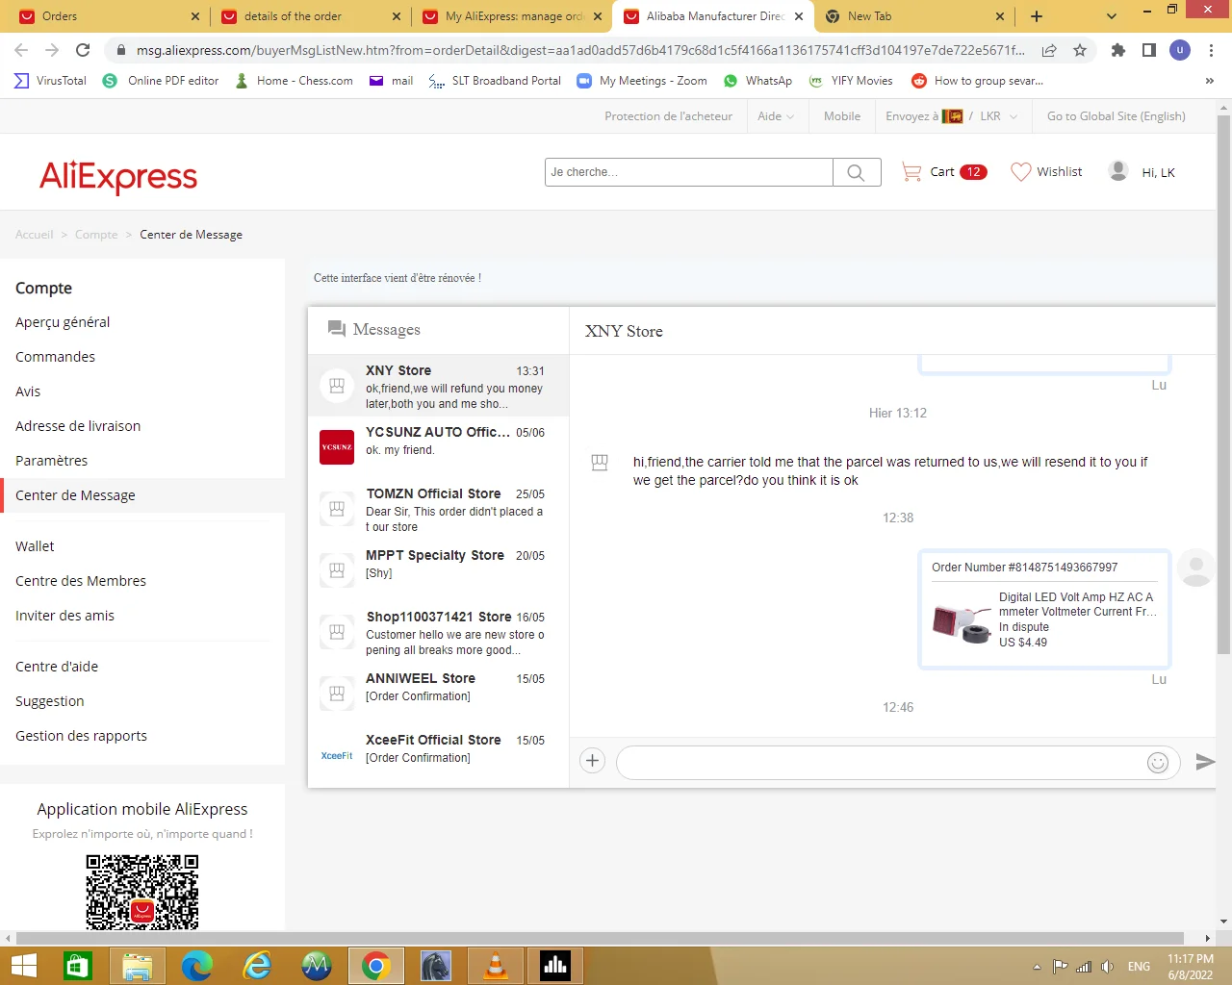Open the Shop1100371421 Store conversation
The height and width of the screenshot is (985, 1232).
pos(439,632)
